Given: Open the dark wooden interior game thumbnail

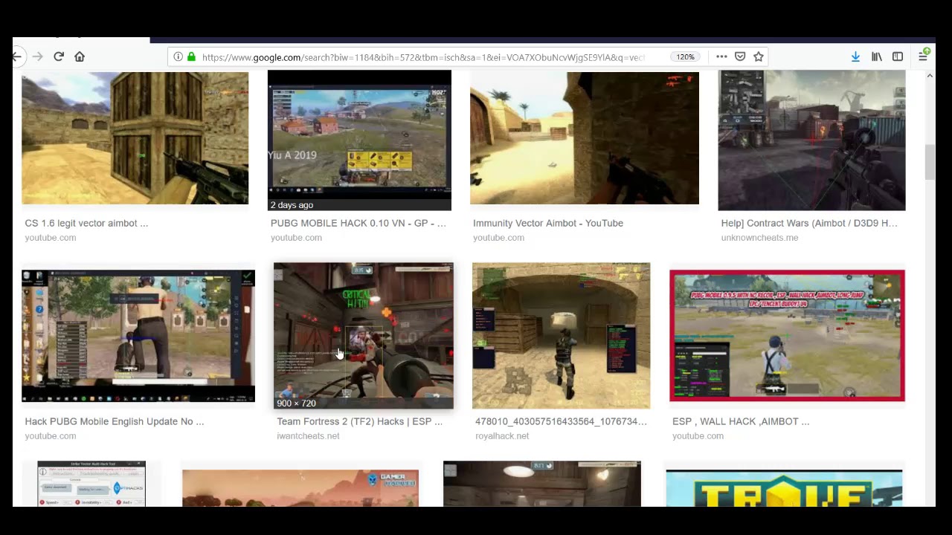Looking at the screenshot, I should point(541,484).
